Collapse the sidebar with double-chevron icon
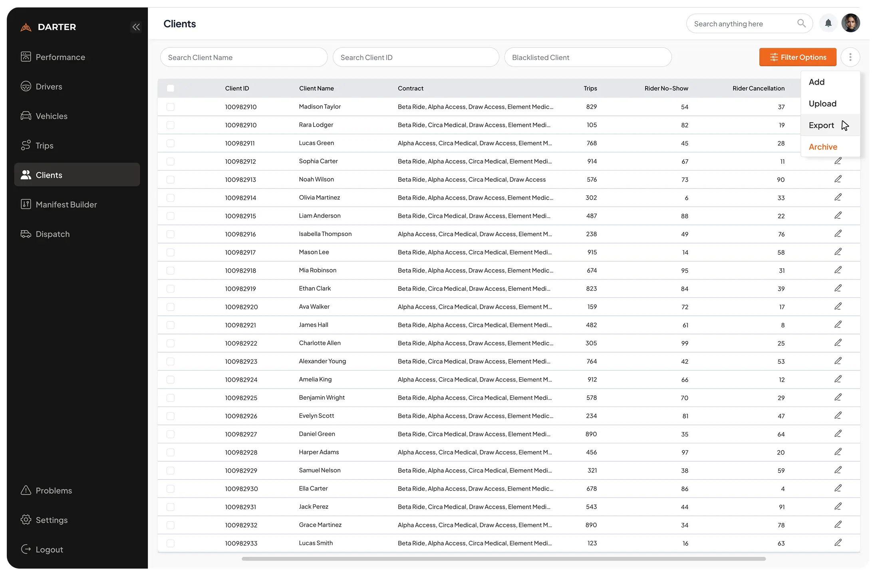Screen dimensions: 876x575 click(136, 27)
